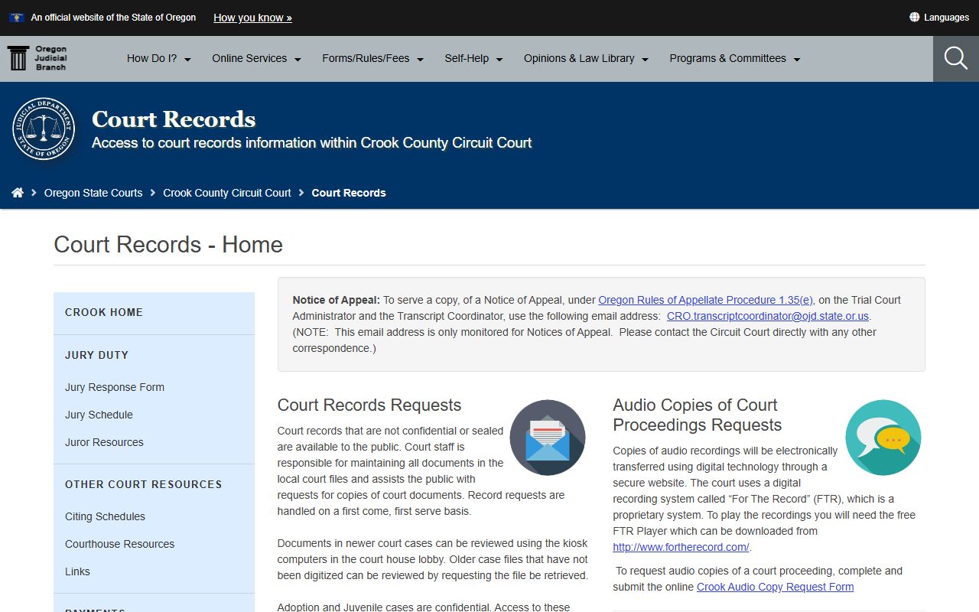Open the Crook Audio Copy Request Form

(x=775, y=587)
